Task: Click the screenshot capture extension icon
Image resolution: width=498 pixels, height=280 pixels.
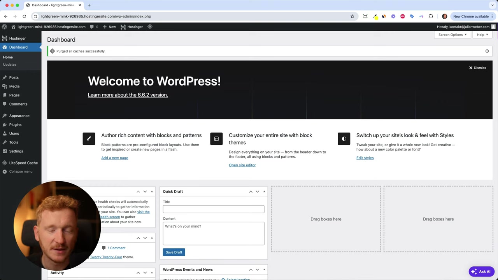Action: click(x=365, y=16)
